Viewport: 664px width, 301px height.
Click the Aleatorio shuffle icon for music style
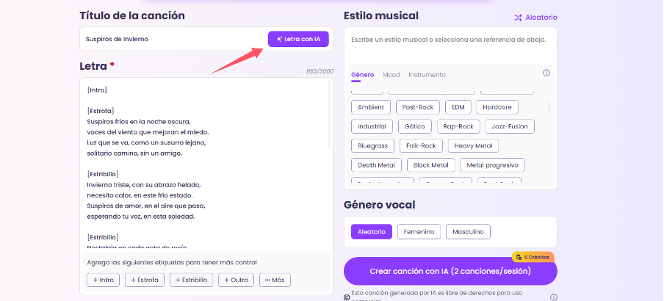(518, 18)
